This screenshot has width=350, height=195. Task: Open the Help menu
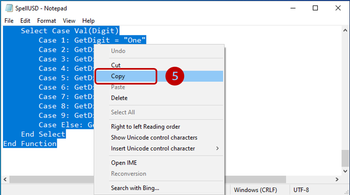click(88, 21)
